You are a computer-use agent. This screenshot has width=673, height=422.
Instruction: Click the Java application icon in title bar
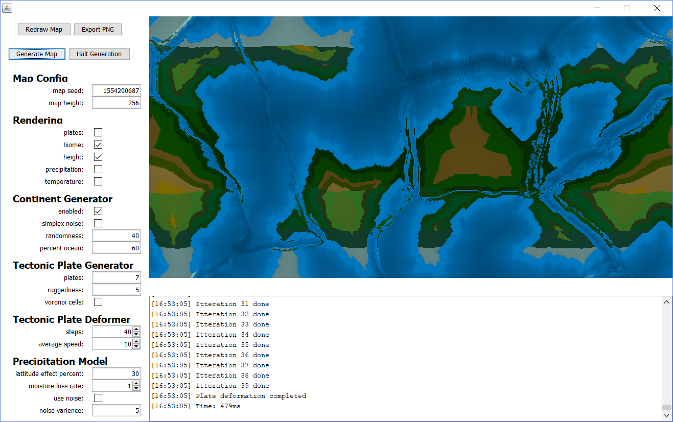click(x=7, y=8)
